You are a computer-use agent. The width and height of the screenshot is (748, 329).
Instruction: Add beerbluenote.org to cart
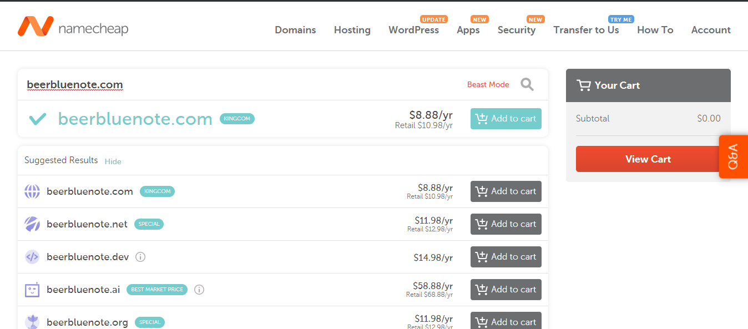tap(506, 321)
